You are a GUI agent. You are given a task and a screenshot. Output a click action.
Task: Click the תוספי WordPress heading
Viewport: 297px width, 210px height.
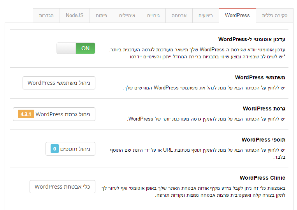(264, 140)
